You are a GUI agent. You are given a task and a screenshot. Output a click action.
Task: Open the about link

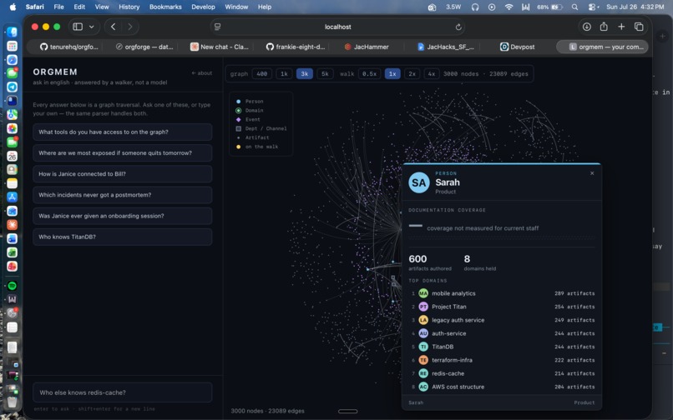[x=202, y=72]
